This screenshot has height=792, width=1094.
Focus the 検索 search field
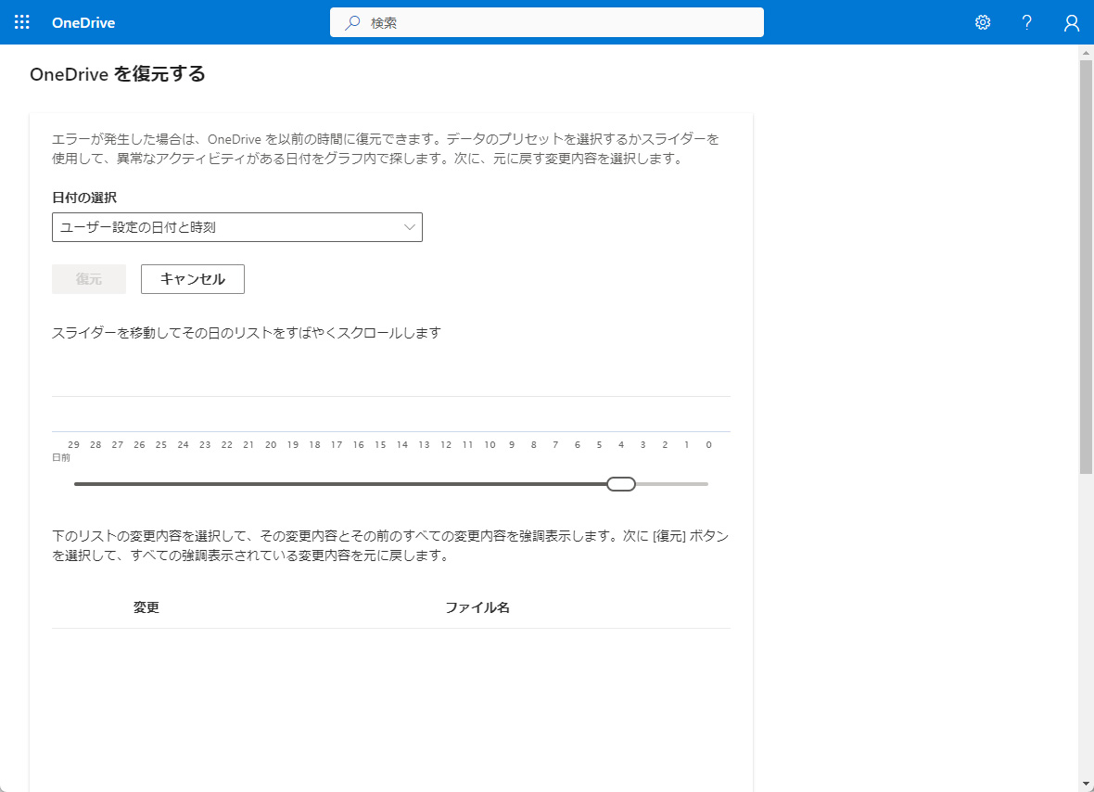[x=546, y=22]
